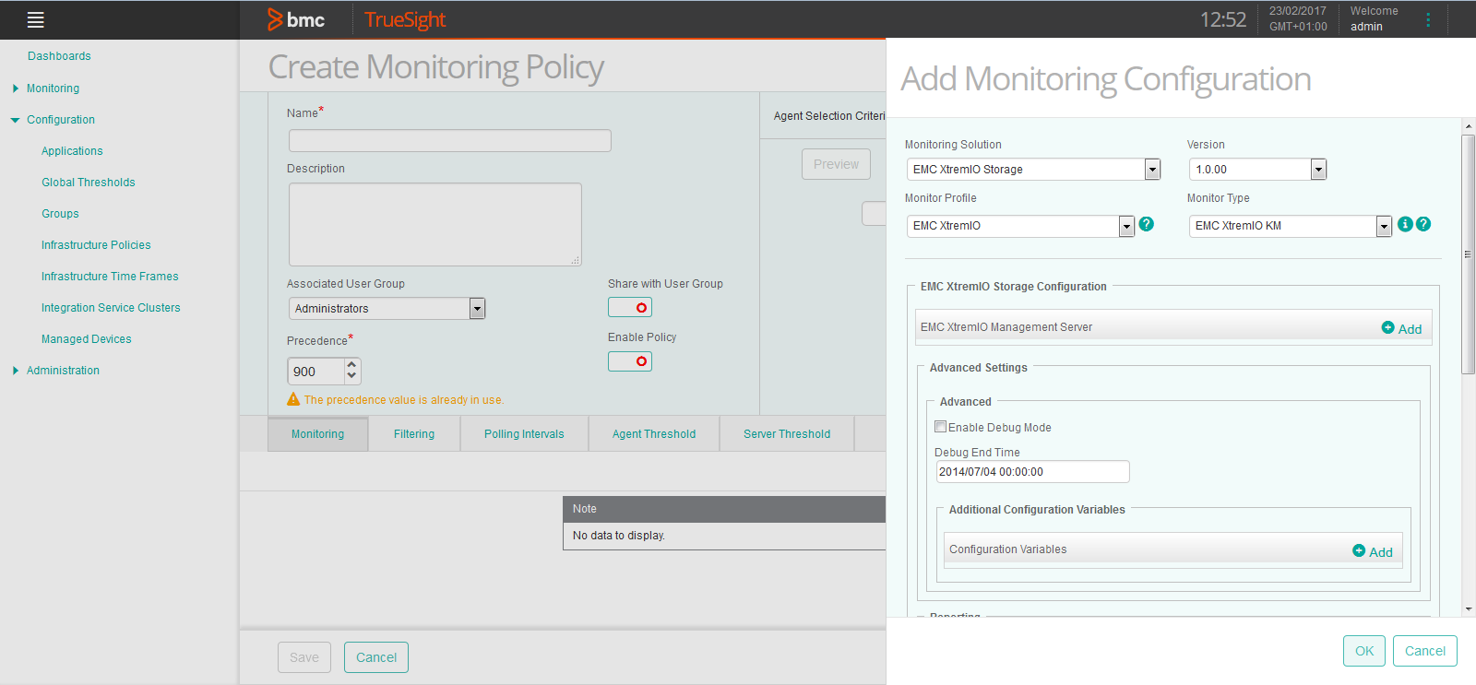Open Infrastructure Time Frames page
The image size is (1476, 685).
point(110,277)
